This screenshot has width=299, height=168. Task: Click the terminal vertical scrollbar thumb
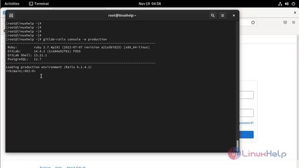237,146
